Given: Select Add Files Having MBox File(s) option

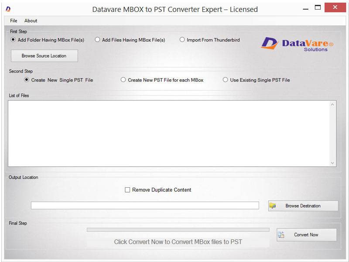Looking at the screenshot, I should pyautogui.click(x=97, y=39).
